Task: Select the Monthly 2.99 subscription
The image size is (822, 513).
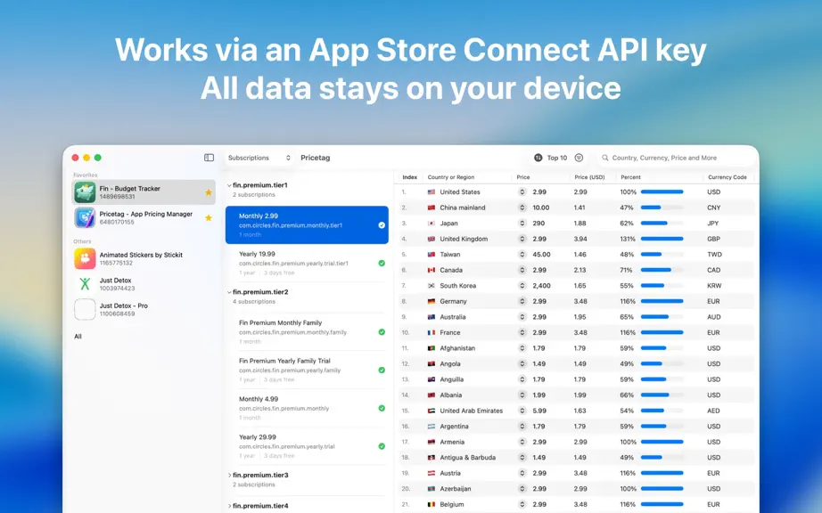Action: pos(307,225)
